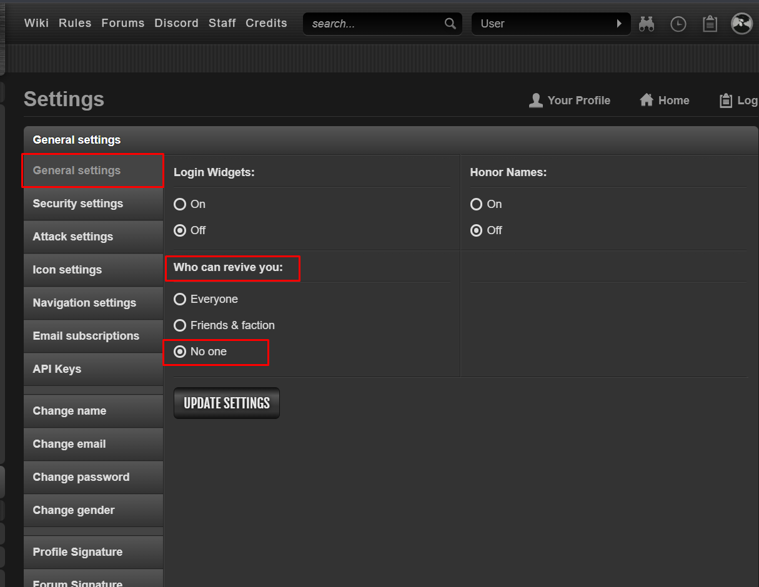Open Change name section
The image size is (759, 587).
[x=93, y=411]
